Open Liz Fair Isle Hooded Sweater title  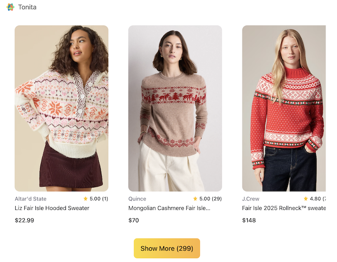coord(52,208)
